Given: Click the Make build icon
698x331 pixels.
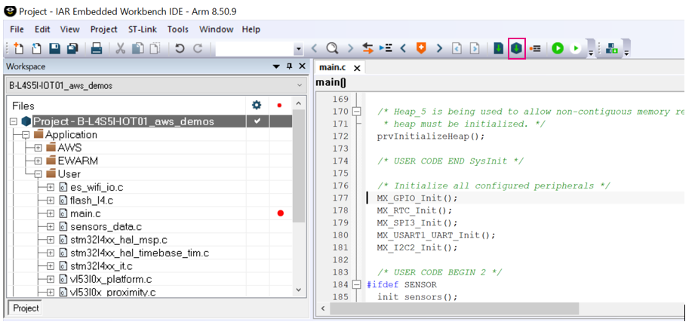Looking at the screenshot, I should [516, 48].
